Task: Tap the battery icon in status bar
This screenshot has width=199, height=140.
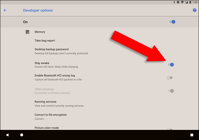Action: click(190, 2)
